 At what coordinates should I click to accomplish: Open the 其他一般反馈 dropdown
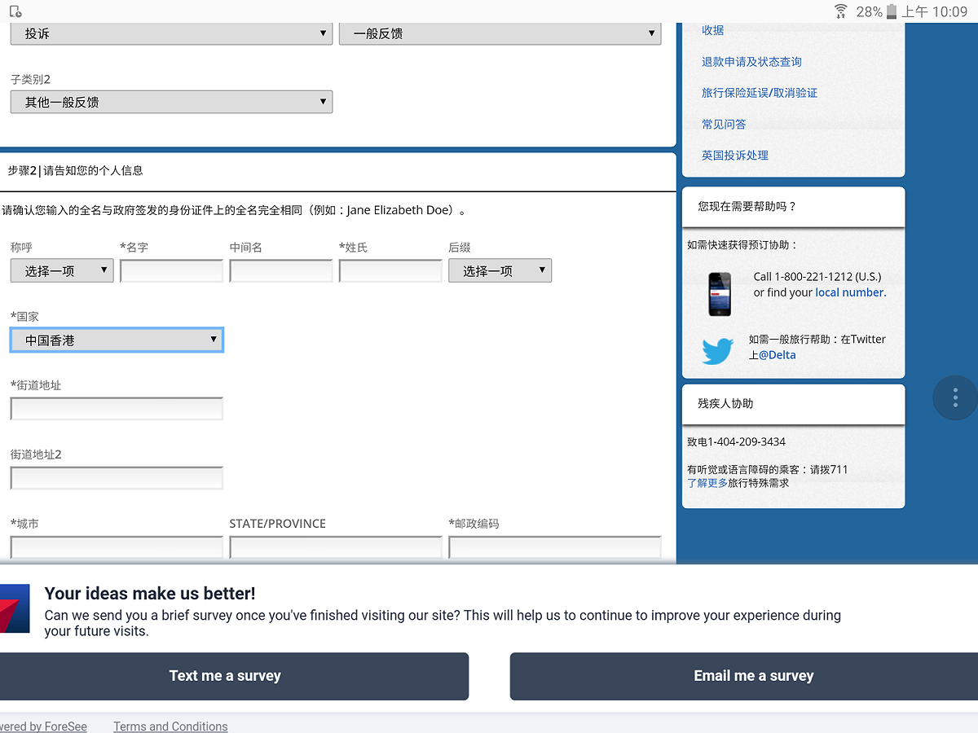[x=171, y=102]
